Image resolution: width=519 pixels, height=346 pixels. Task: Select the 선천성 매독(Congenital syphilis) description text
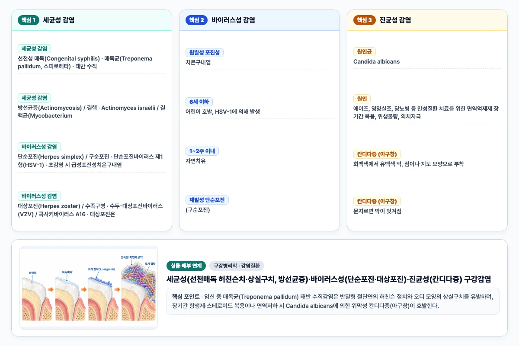(x=85, y=62)
